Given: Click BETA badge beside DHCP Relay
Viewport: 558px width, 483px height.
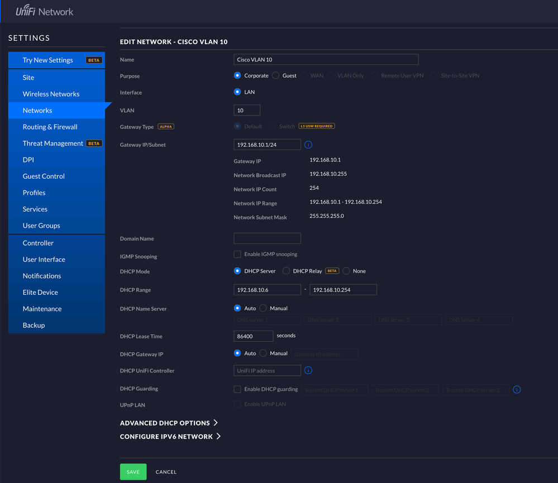Looking at the screenshot, I should coord(332,271).
